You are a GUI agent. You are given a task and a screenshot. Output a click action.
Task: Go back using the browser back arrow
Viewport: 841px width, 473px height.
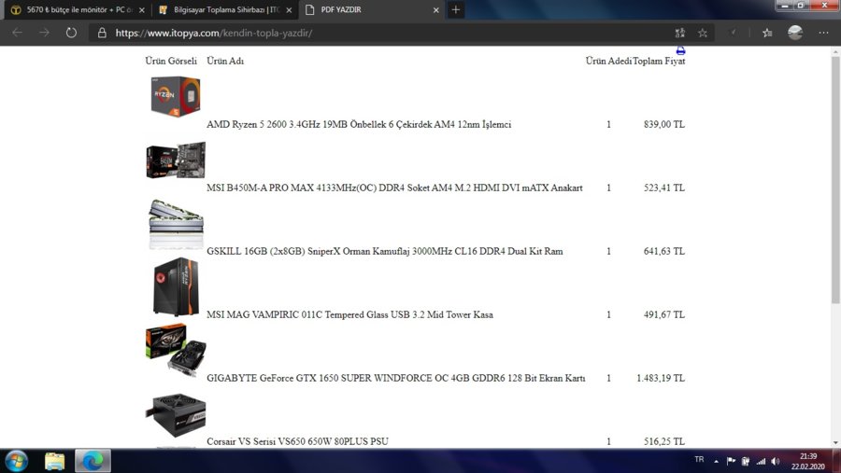pyautogui.click(x=17, y=33)
